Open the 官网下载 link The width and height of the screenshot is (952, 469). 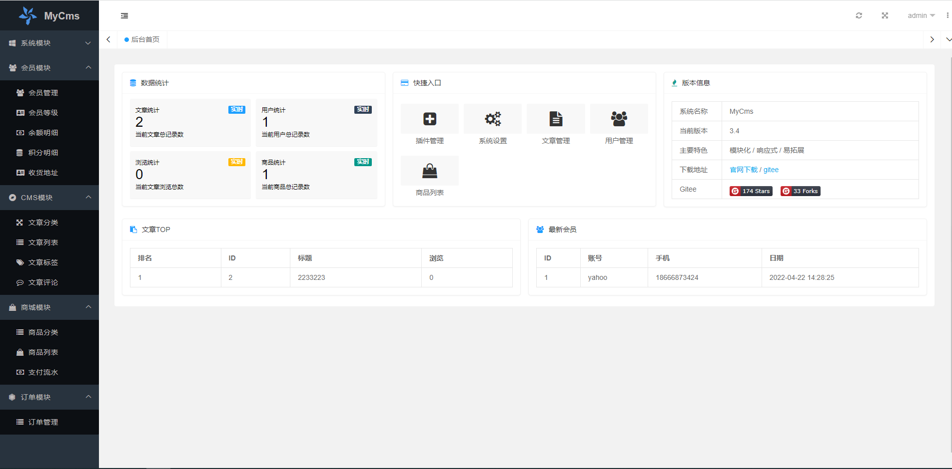coord(744,170)
